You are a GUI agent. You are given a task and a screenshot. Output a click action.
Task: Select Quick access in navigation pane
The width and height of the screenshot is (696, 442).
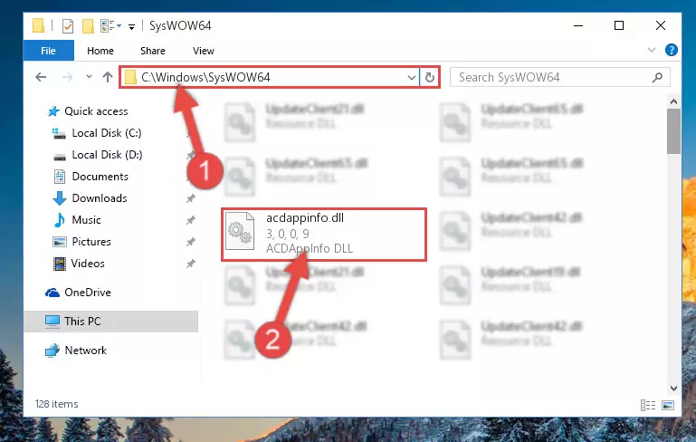96,111
